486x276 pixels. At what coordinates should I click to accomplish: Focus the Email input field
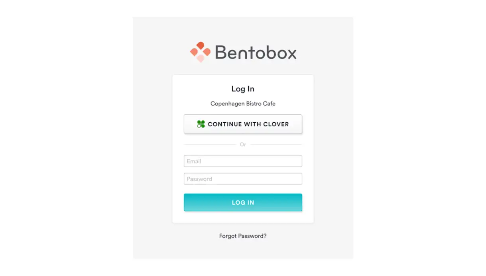[x=243, y=161]
